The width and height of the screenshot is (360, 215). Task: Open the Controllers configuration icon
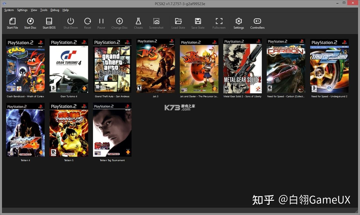tap(257, 21)
